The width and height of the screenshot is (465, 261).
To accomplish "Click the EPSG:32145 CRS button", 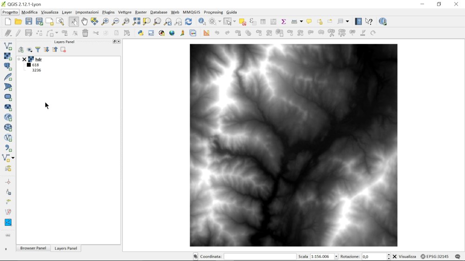I will [434, 256].
